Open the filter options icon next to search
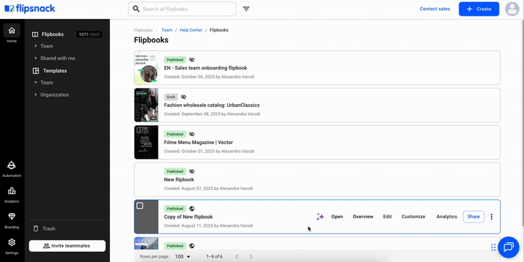Viewport: 524px width, 262px height. (x=246, y=9)
